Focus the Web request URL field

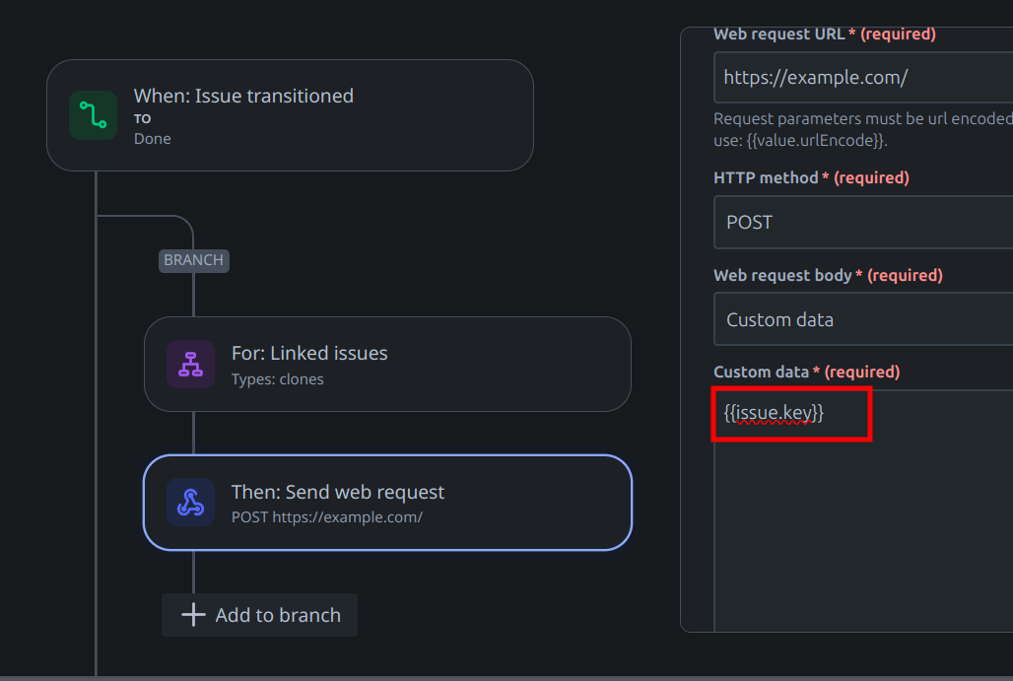click(863, 78)
